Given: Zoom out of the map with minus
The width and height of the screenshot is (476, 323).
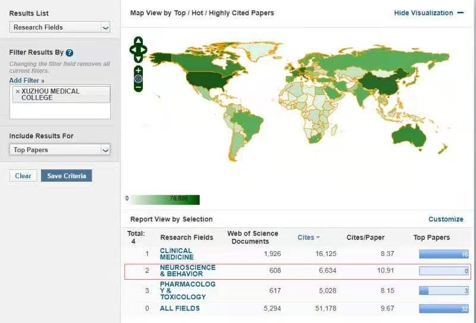Looking at the screenshot, I should coord(138,87).
